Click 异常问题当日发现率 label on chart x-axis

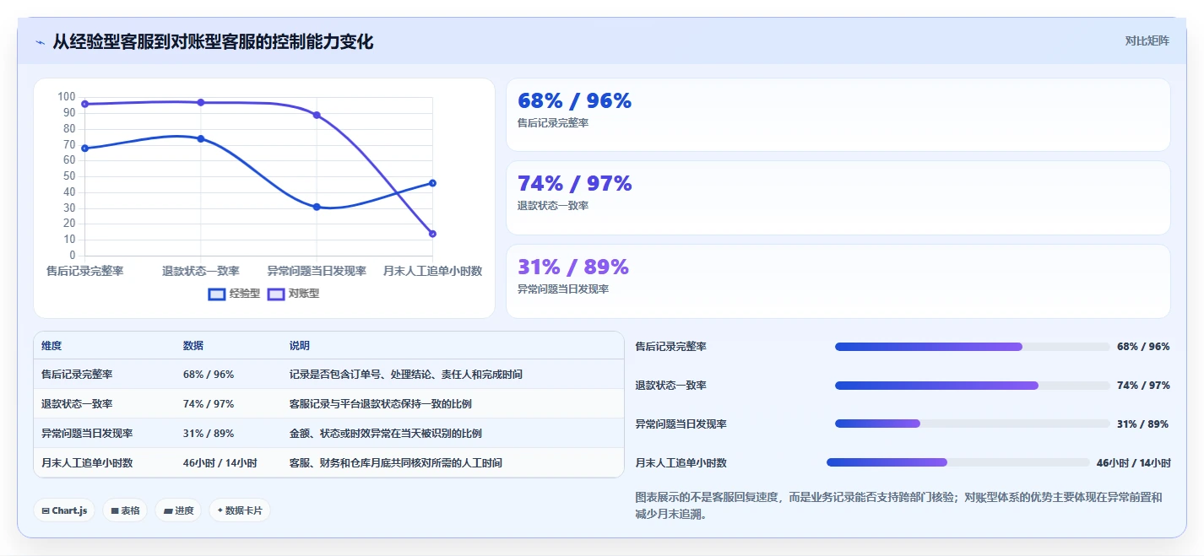pos(317,271)
